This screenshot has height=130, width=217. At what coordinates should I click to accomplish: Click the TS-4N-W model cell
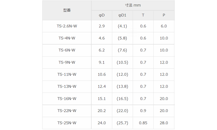pos(67,38)
